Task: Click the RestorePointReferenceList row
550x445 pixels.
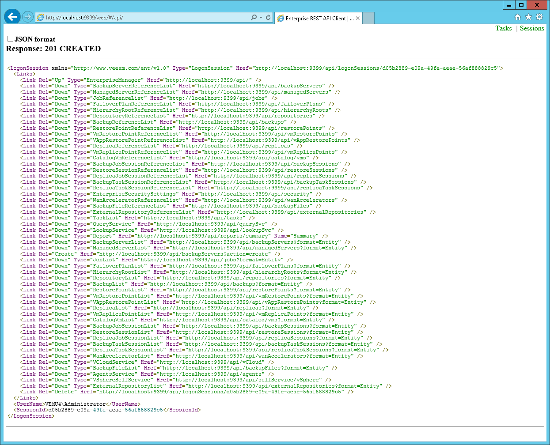Action: click(177, 128)
